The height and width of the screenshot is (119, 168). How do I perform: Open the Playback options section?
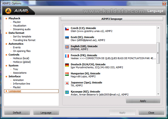[14, 18]
